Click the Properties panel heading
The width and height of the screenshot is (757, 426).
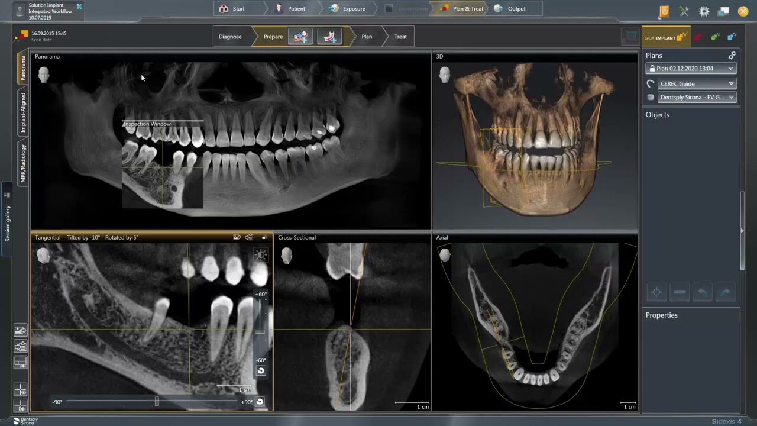click(662, 315)
